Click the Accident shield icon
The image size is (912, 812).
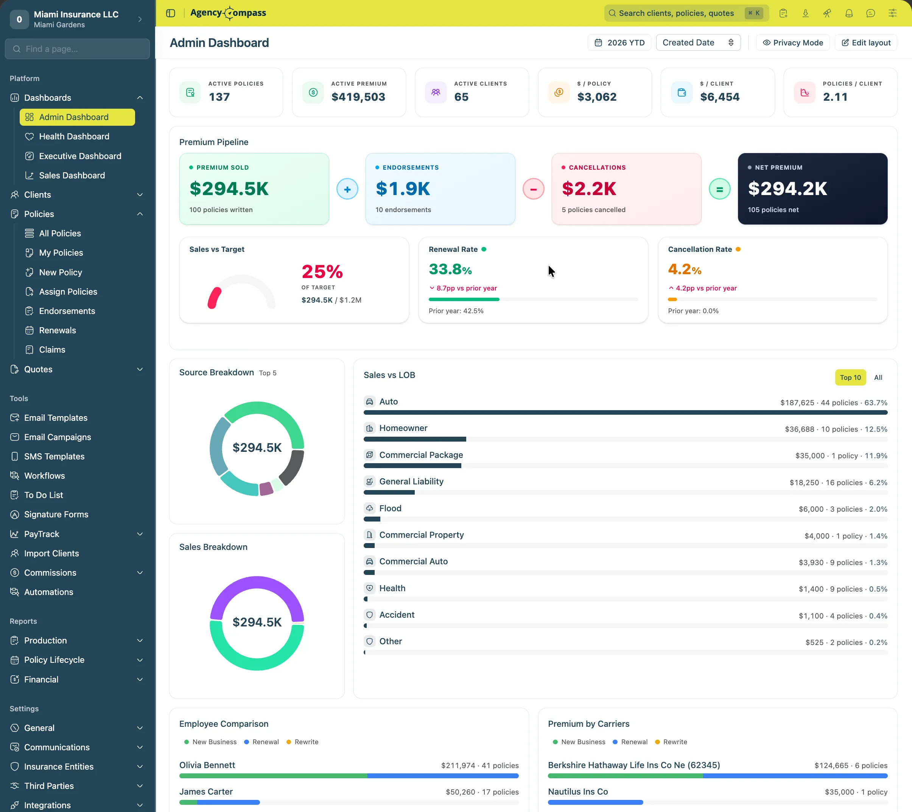[369, 615]
